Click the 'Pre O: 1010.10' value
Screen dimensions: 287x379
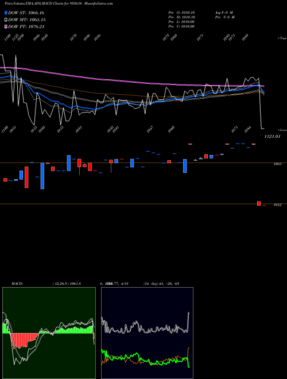pyautogui.click(x=181, y=13)
